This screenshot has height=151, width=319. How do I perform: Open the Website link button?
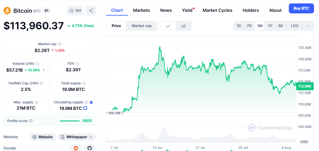tap(43, 137)
